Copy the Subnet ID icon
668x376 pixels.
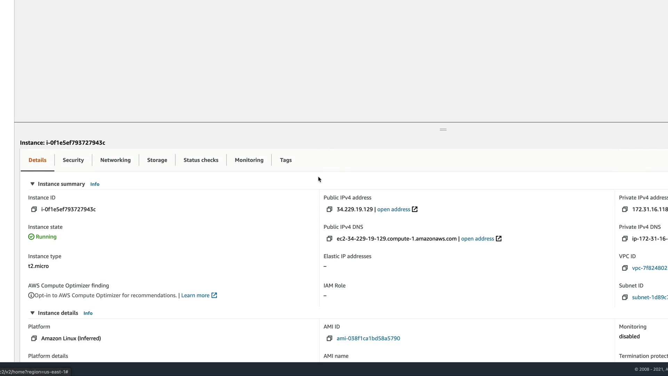625,297
